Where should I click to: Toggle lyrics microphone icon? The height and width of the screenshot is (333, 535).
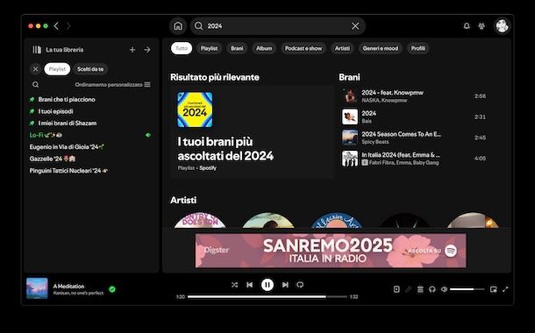click(x=409, y=289)
